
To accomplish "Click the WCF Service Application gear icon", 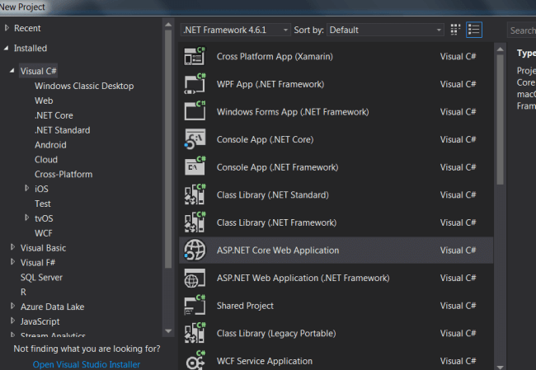I will tap(195, 360).
